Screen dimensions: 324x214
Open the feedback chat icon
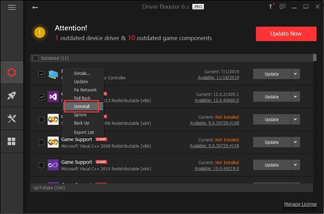282,7
